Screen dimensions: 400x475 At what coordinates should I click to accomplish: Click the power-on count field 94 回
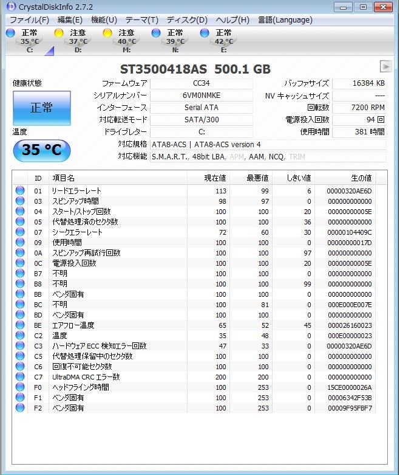pyautogui.click(x=359, y=120)
